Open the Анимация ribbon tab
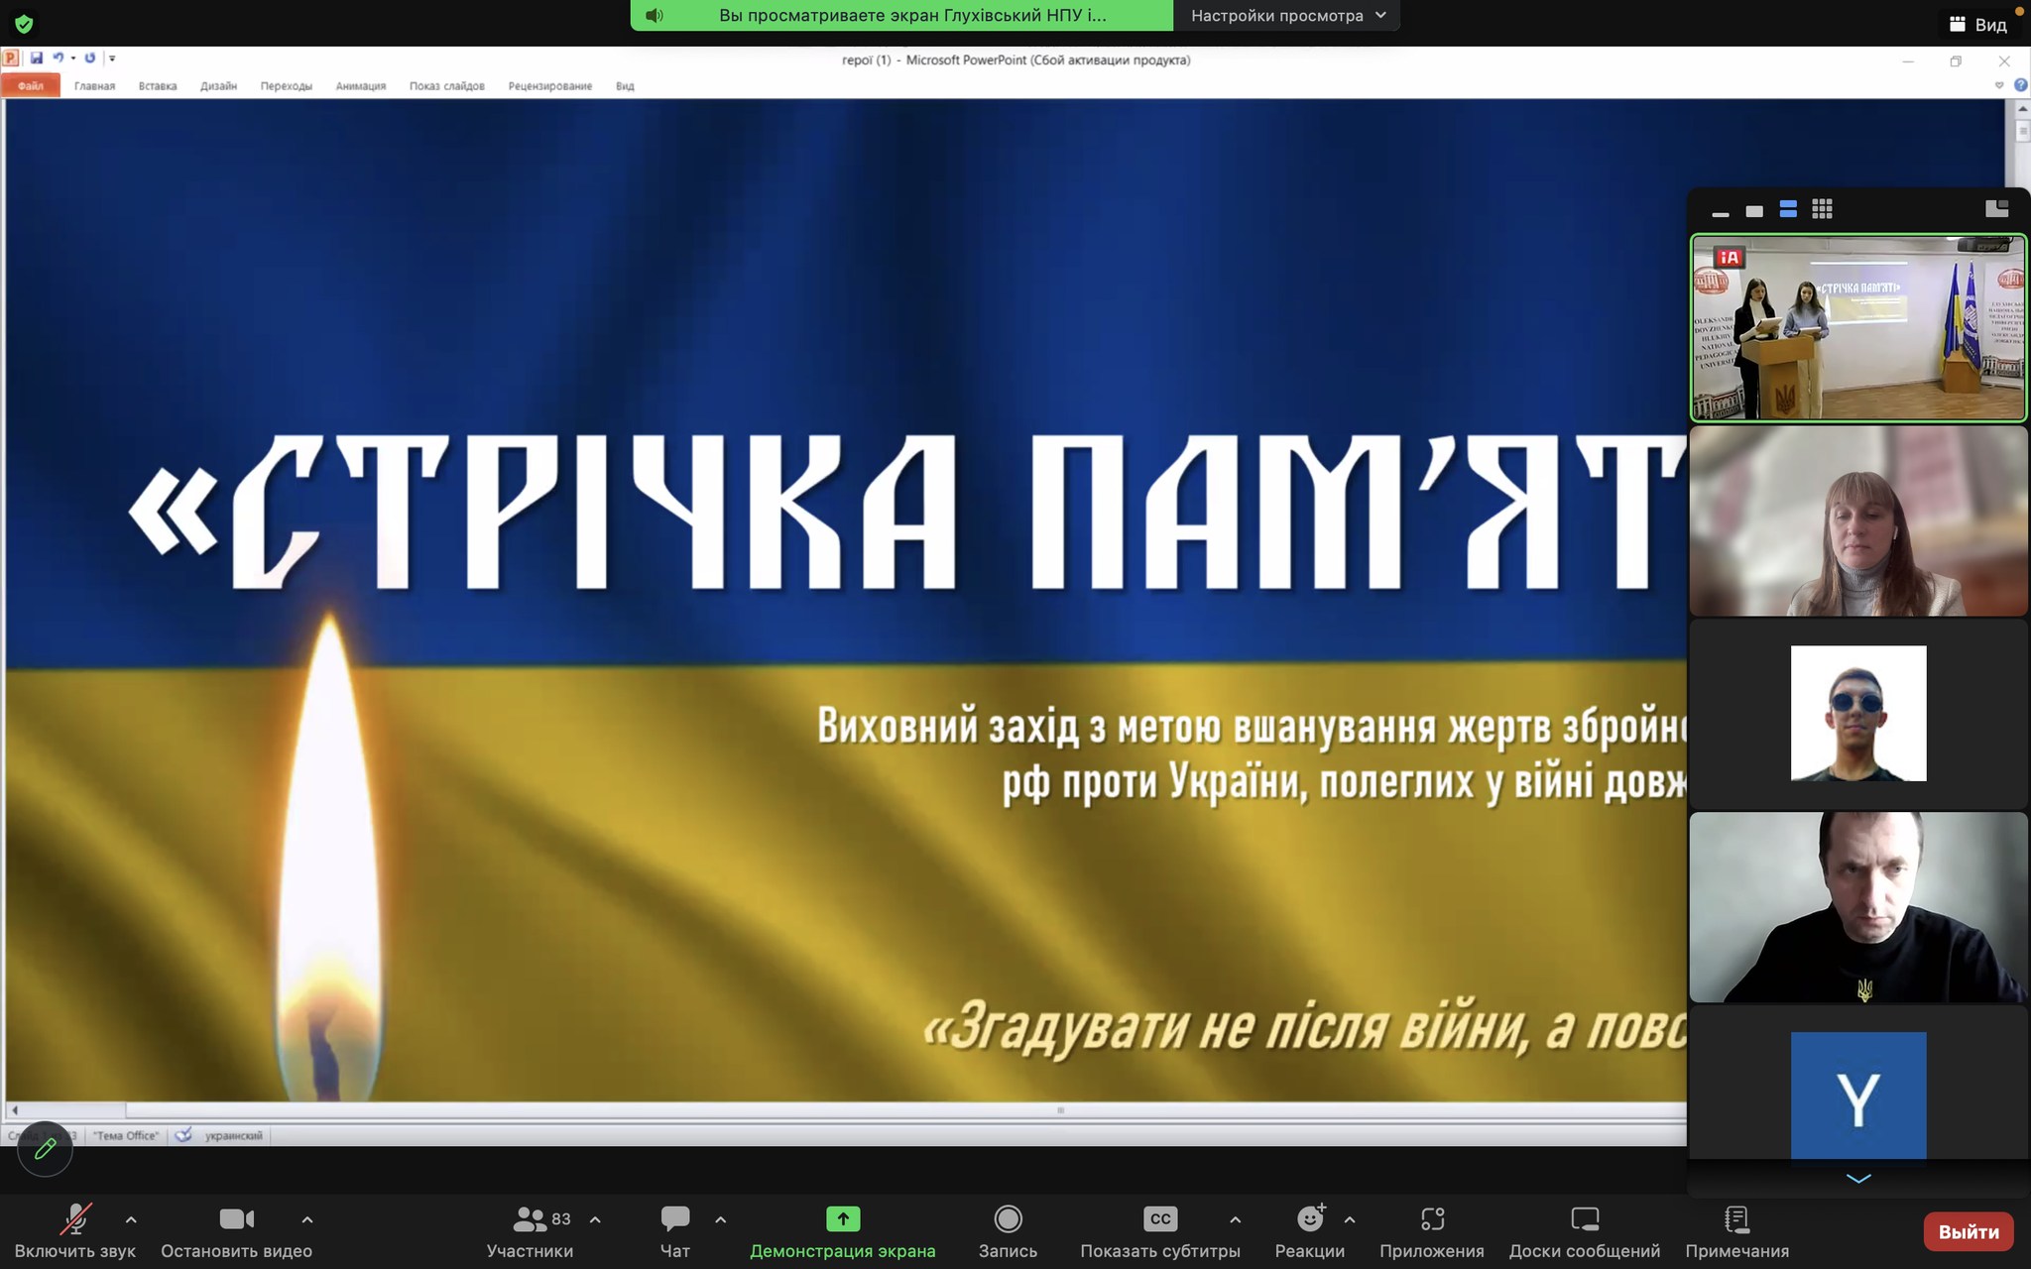Viewport: 2031px width, 1269px height. tap(361, 86)
